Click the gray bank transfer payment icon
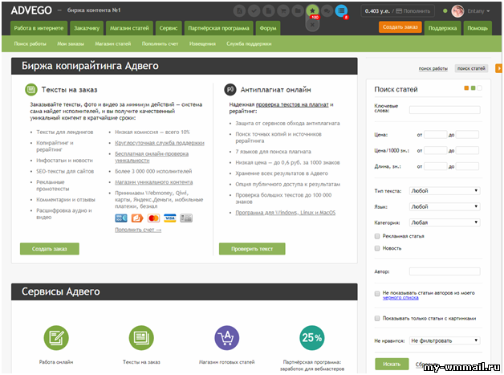Viewport: 504px width, 375px height. [186, 218]
